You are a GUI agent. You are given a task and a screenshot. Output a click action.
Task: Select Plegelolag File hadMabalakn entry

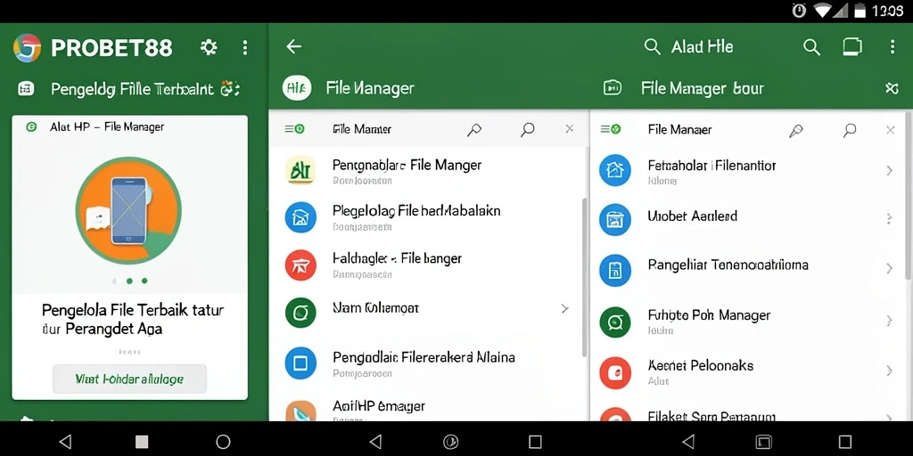click(416, 211)
